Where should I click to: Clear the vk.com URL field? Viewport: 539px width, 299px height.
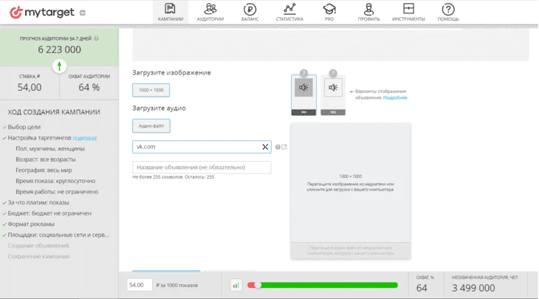pos(265,147)
